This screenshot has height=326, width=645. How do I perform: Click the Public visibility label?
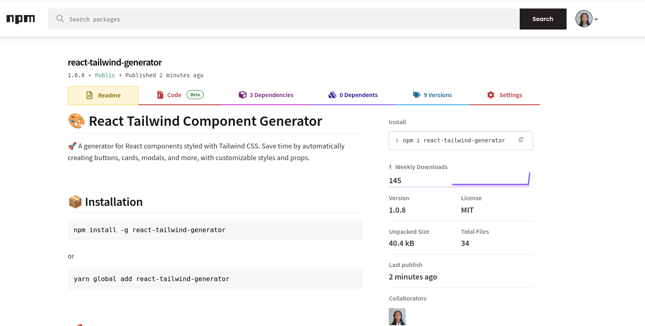tap(105, 75)
